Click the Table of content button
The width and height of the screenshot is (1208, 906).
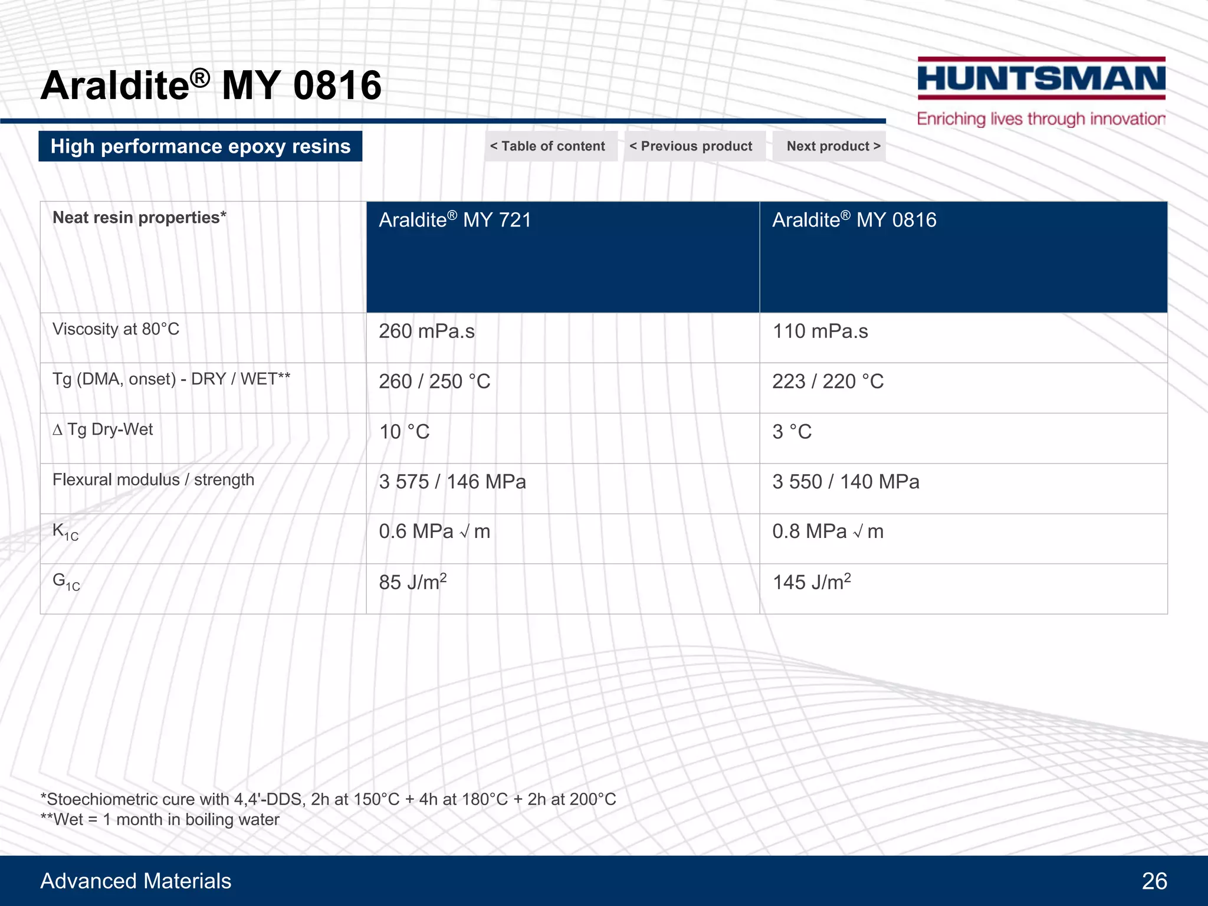point(550,146)
